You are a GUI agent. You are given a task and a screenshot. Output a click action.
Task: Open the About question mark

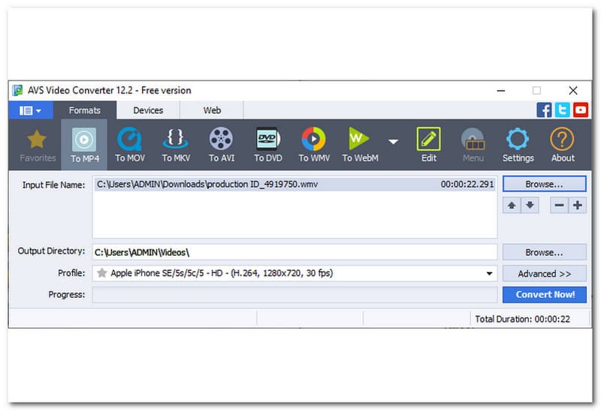(x=562, y=145)
